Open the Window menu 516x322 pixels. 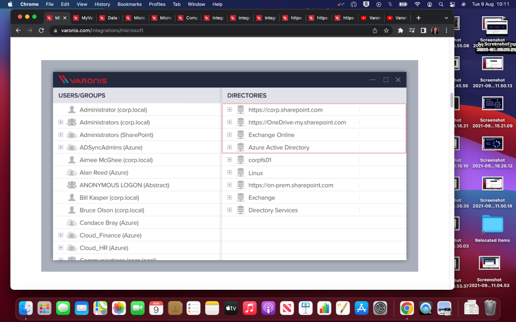[x=197, y=4]
